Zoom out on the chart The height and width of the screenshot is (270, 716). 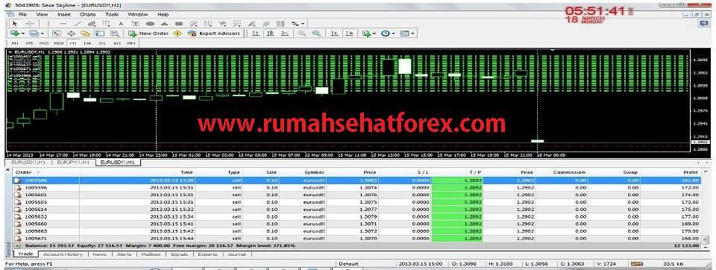point(316,34)
